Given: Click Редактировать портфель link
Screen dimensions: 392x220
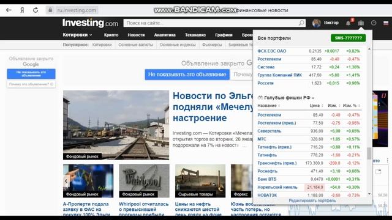Looking at the screenshot, I should tap(312, 200).
